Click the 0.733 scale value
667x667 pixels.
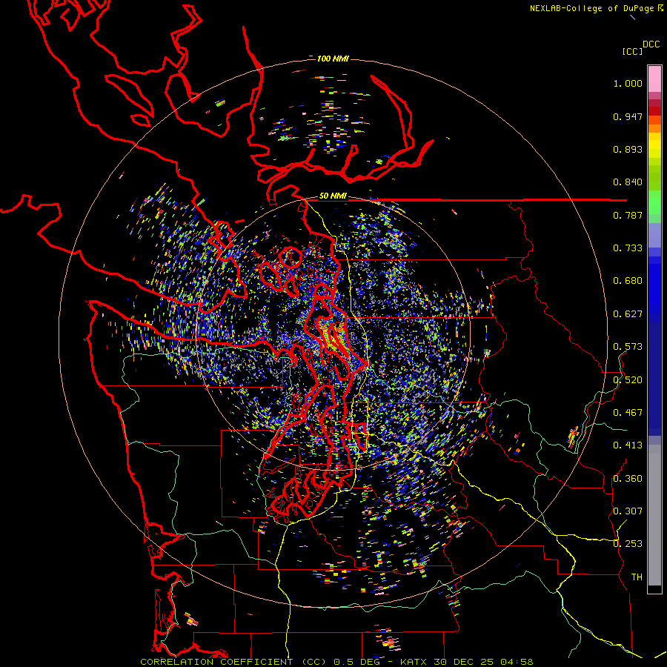(628, 248)
